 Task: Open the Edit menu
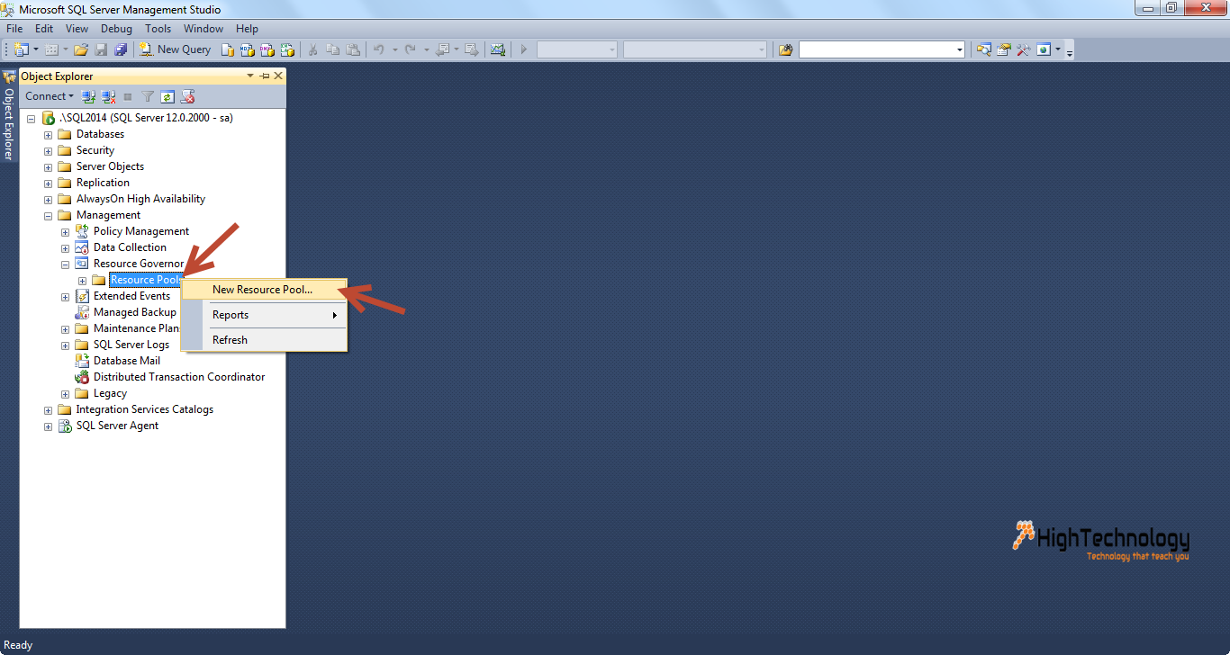(x=44, y=29)
